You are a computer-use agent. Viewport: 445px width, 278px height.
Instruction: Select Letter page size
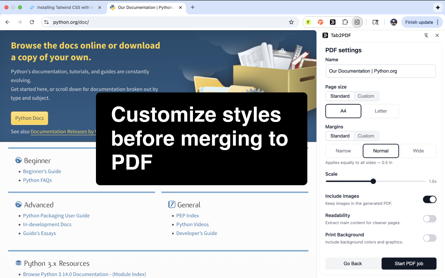click(x=381, y=111)
